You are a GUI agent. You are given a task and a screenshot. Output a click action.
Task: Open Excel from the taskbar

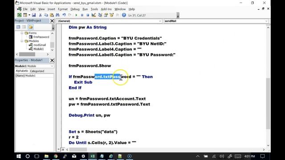93,156
